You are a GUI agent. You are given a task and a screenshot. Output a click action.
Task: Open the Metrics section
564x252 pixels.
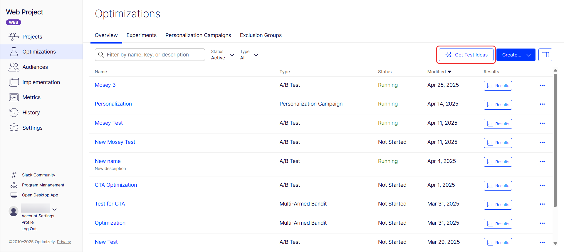(31, 97)
